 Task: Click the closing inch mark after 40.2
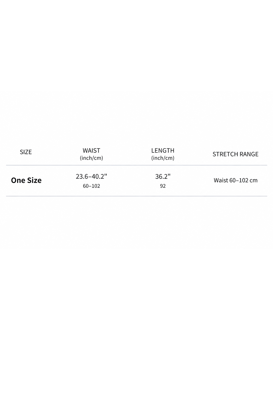106,175
